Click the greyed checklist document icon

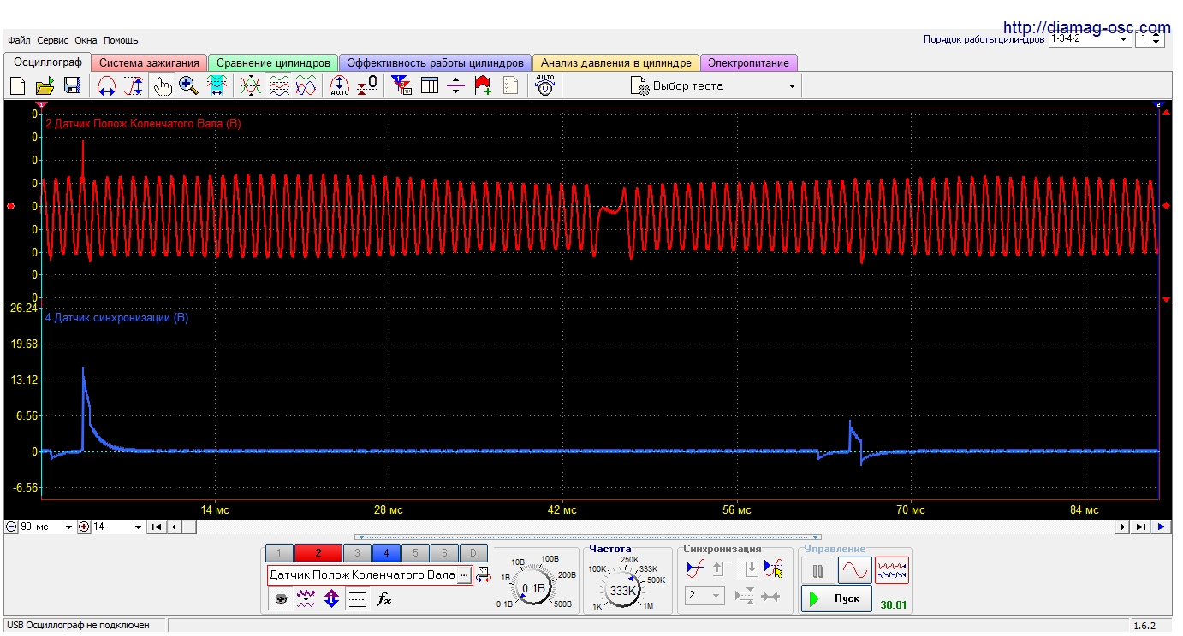(511, 85)
